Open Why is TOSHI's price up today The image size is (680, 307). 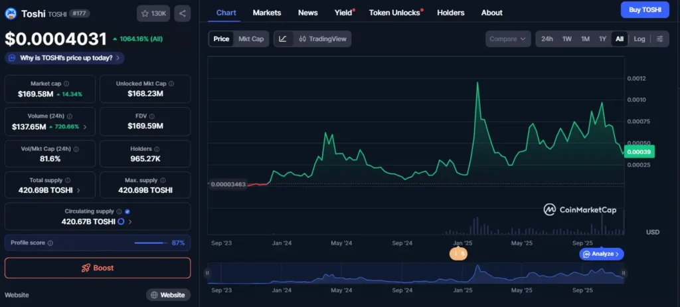coord(64,58)
